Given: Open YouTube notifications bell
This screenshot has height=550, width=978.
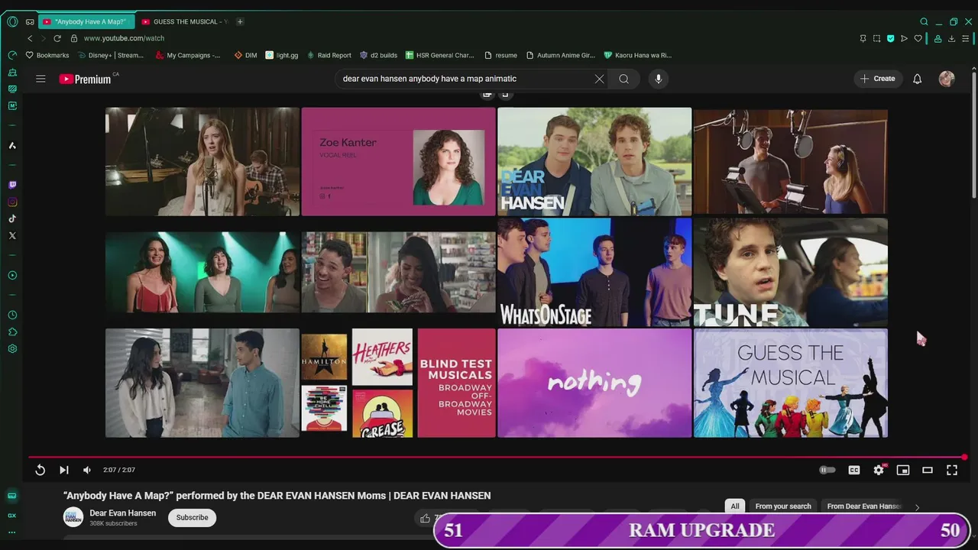Looking at the screenshot, I should tap(917, 79).
